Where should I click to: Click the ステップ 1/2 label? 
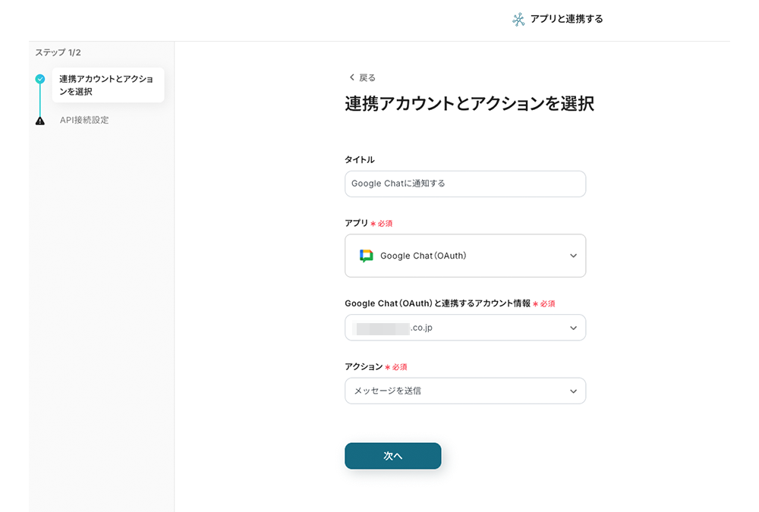(x=58, y=52)
